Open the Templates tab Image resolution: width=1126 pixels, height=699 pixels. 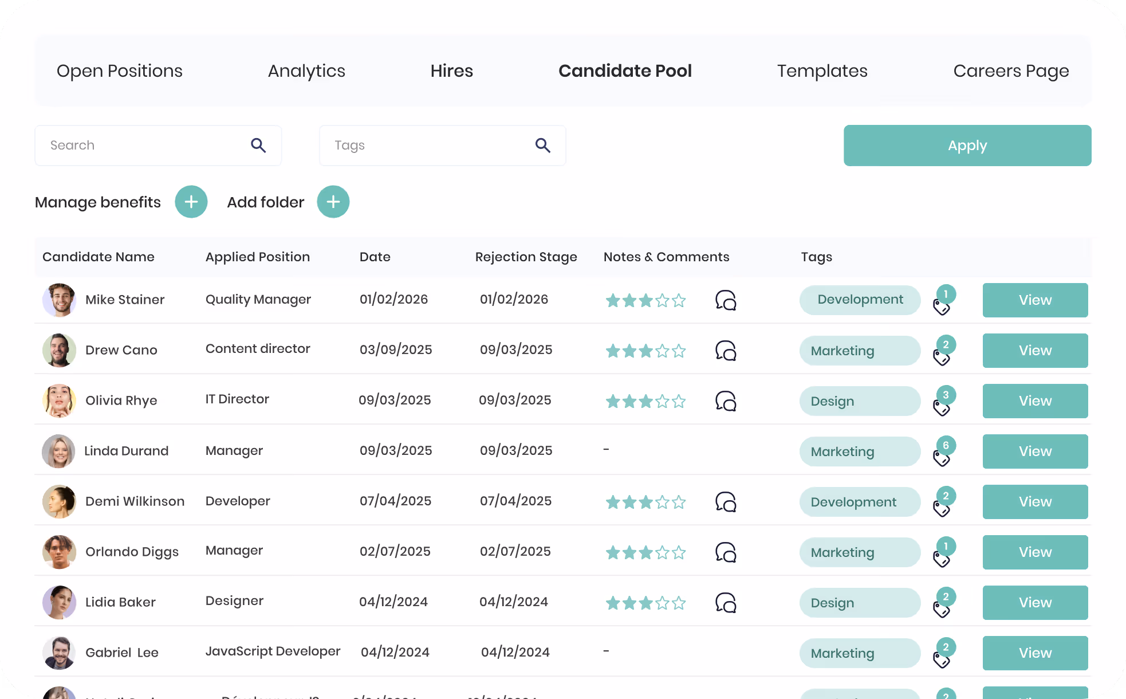[822, 71]
